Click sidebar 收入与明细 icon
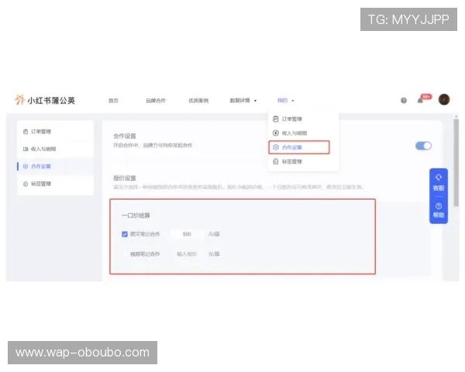This screenshot has width=465, height=372. point(26,149)
